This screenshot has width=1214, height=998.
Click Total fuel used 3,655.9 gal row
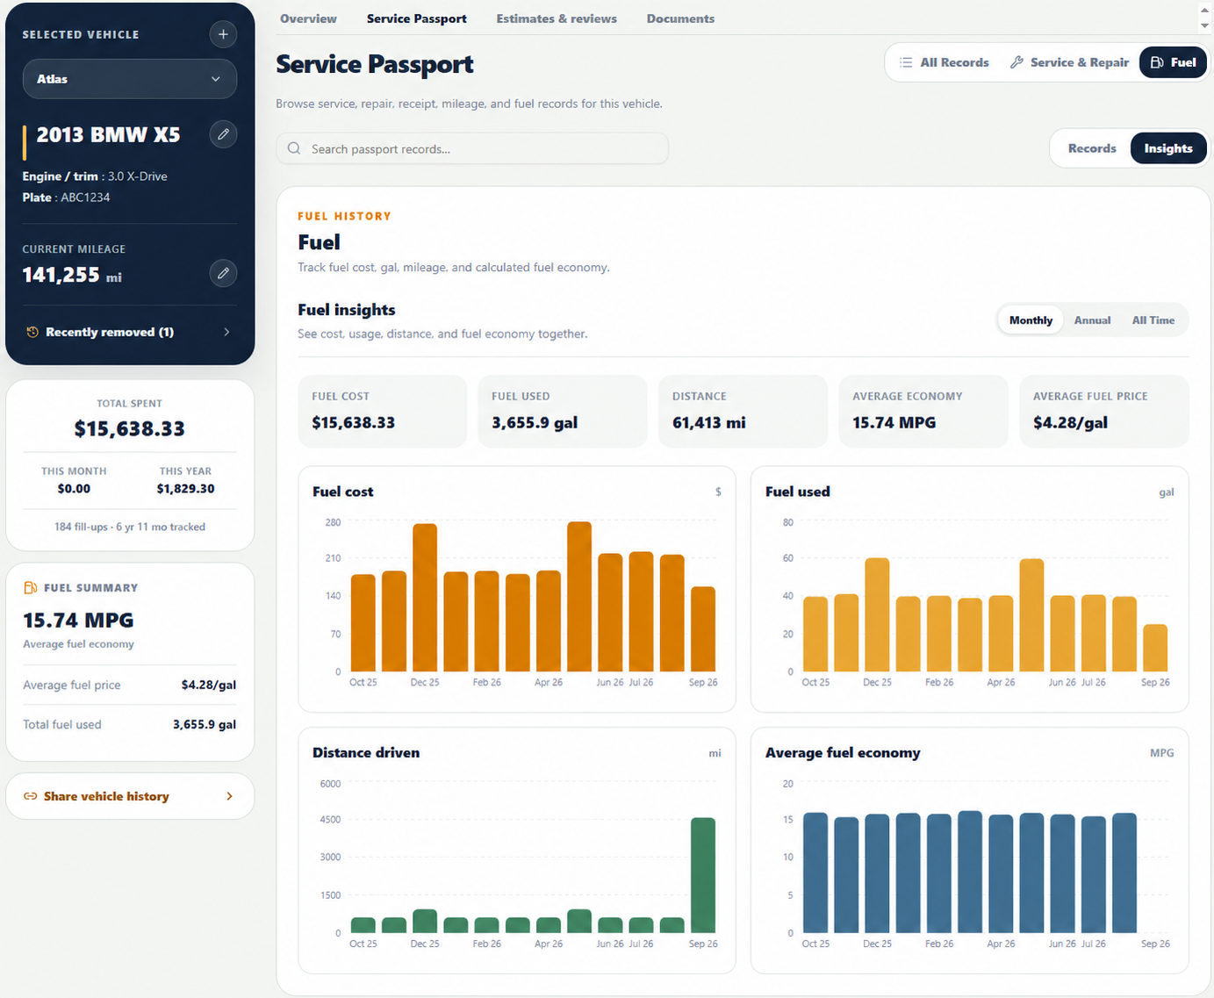coord(130,724)
